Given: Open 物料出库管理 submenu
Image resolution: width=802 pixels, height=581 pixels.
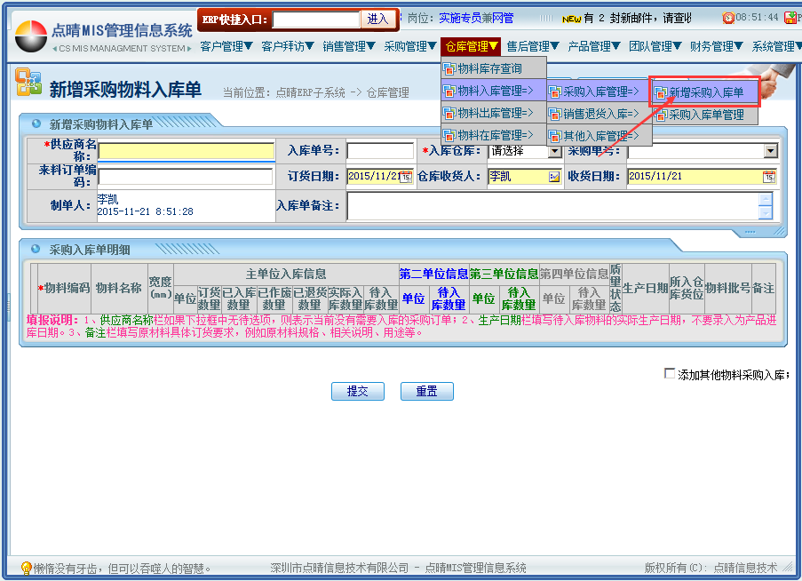Looking at the screenshot, I should click(x=494, y=113).
